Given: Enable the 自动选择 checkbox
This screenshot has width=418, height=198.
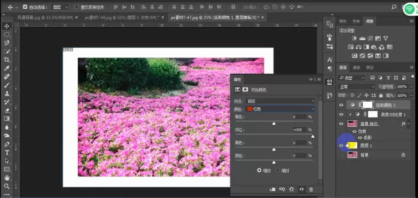Looking at the screenshot, I should click(x=25, y=7).
